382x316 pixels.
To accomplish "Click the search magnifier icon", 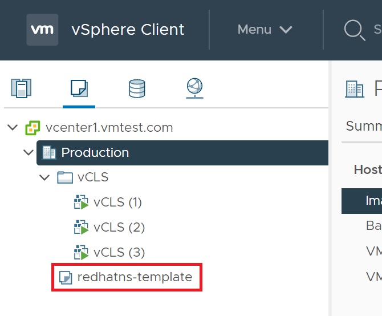I will 354,30.
